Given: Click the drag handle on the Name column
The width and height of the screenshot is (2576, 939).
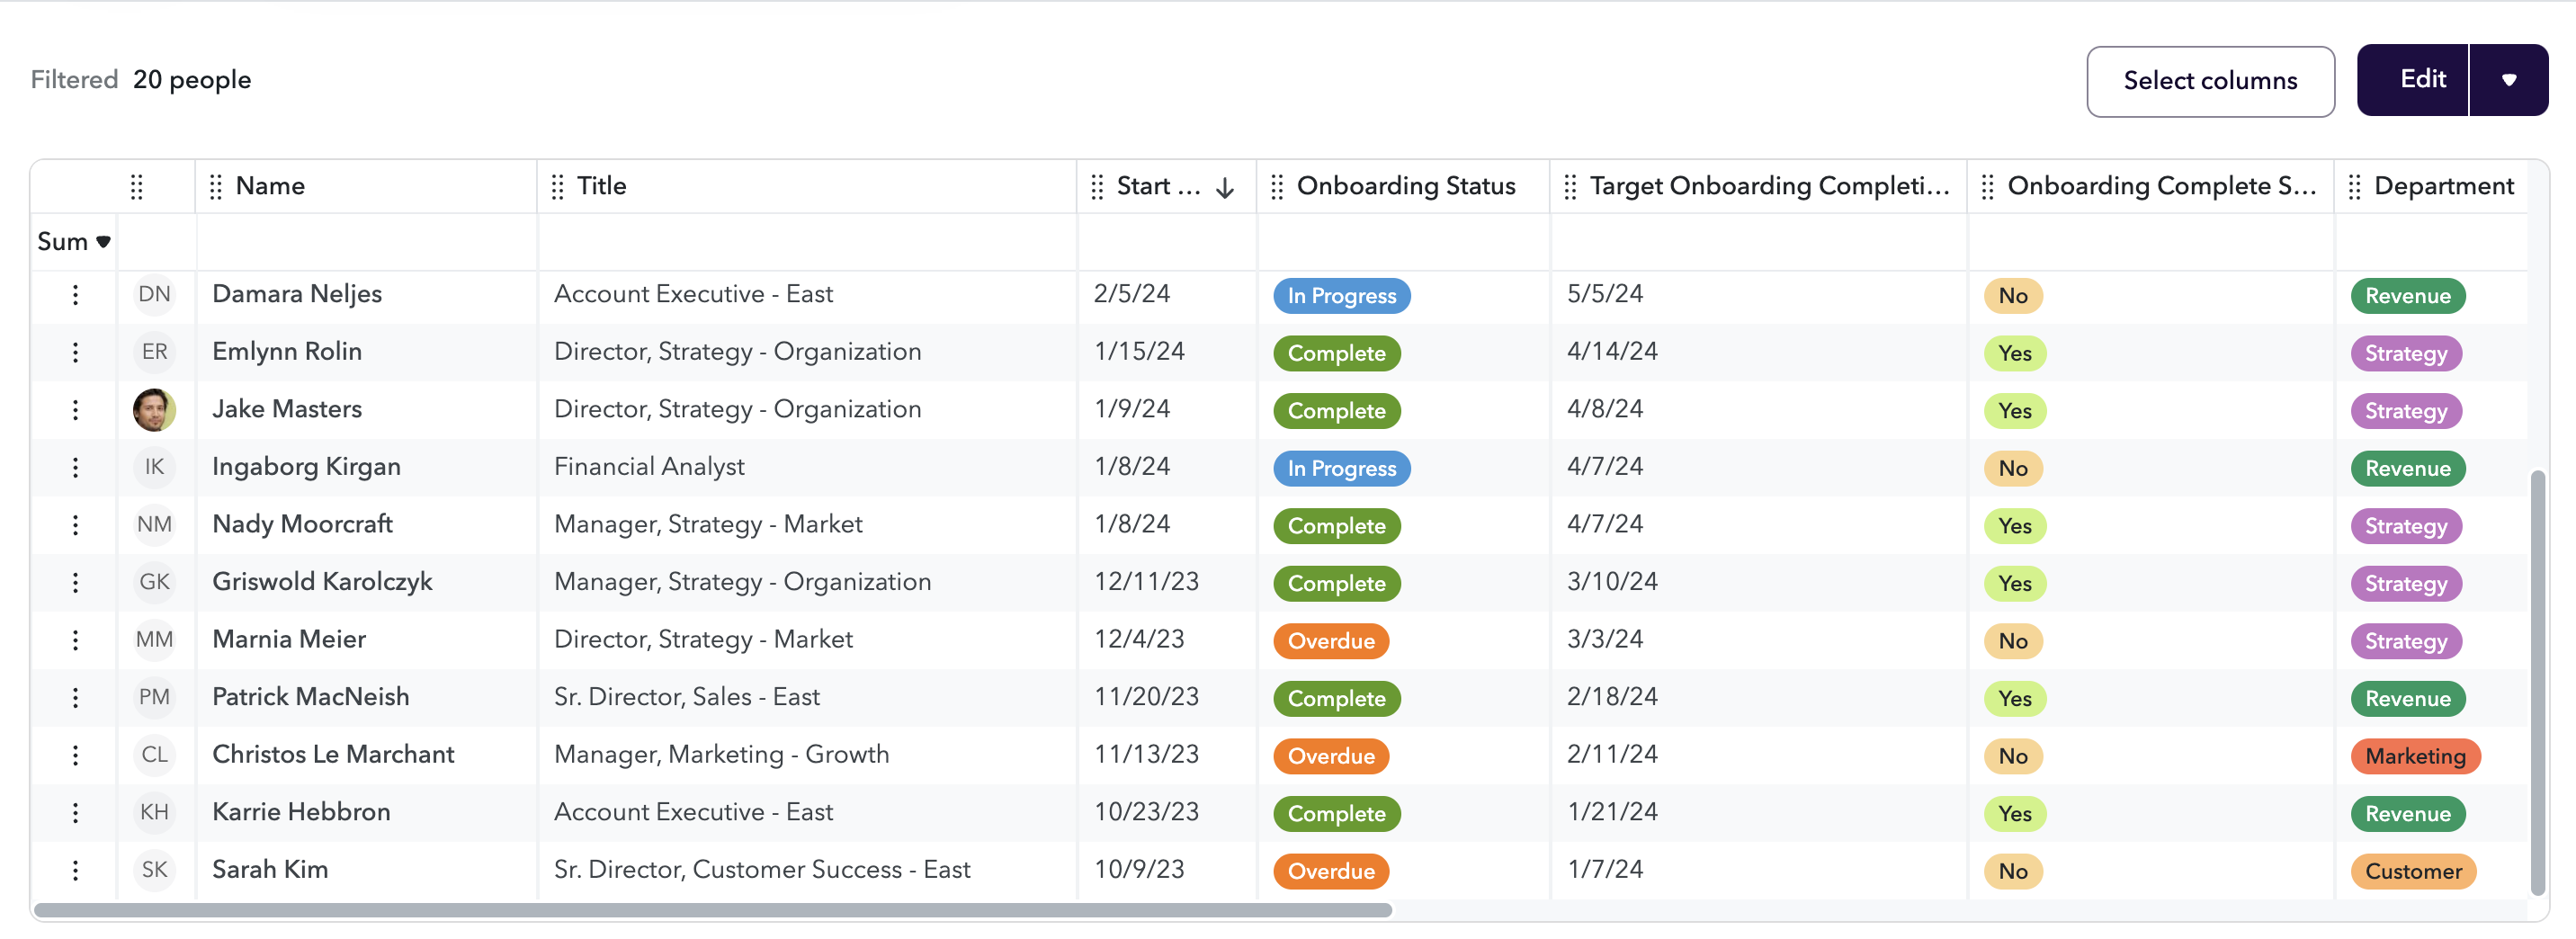Looking at the screenshot, I should click(x=215, y=186).
